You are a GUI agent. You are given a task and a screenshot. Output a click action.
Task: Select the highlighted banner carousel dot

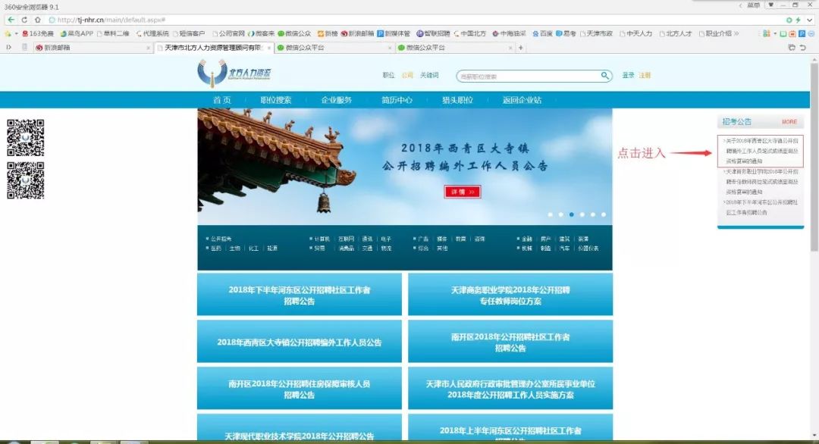click(x=572, y=214)
